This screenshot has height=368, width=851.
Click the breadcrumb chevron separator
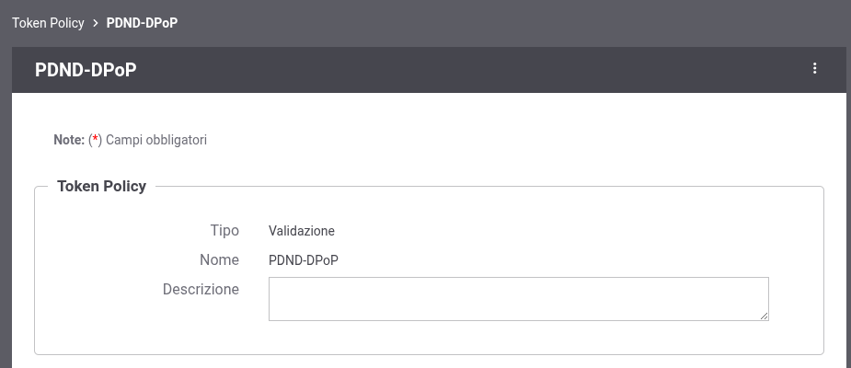(x=95, y=22)
